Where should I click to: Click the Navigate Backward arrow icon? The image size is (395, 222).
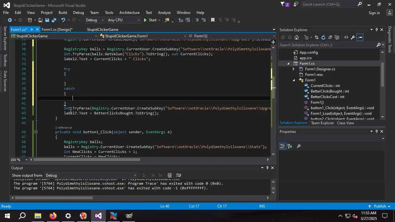click(x=10, y=20)
